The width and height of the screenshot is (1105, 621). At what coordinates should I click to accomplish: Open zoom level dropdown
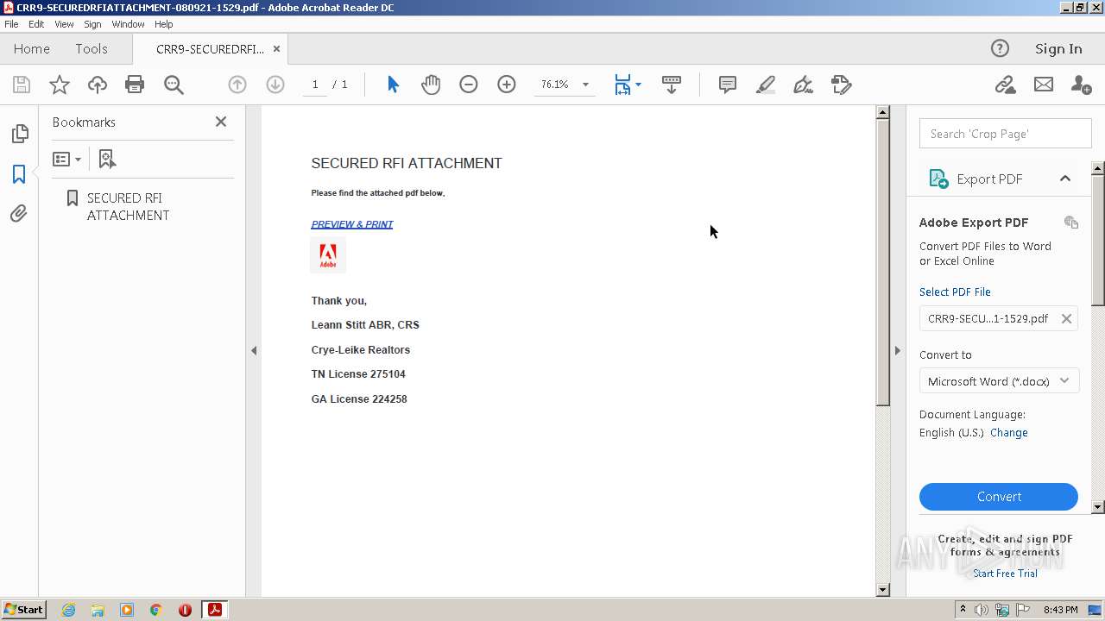click(585, 85)
